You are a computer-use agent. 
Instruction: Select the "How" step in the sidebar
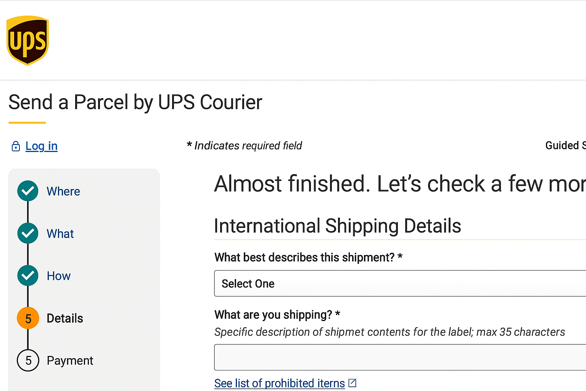coord(58,276)
